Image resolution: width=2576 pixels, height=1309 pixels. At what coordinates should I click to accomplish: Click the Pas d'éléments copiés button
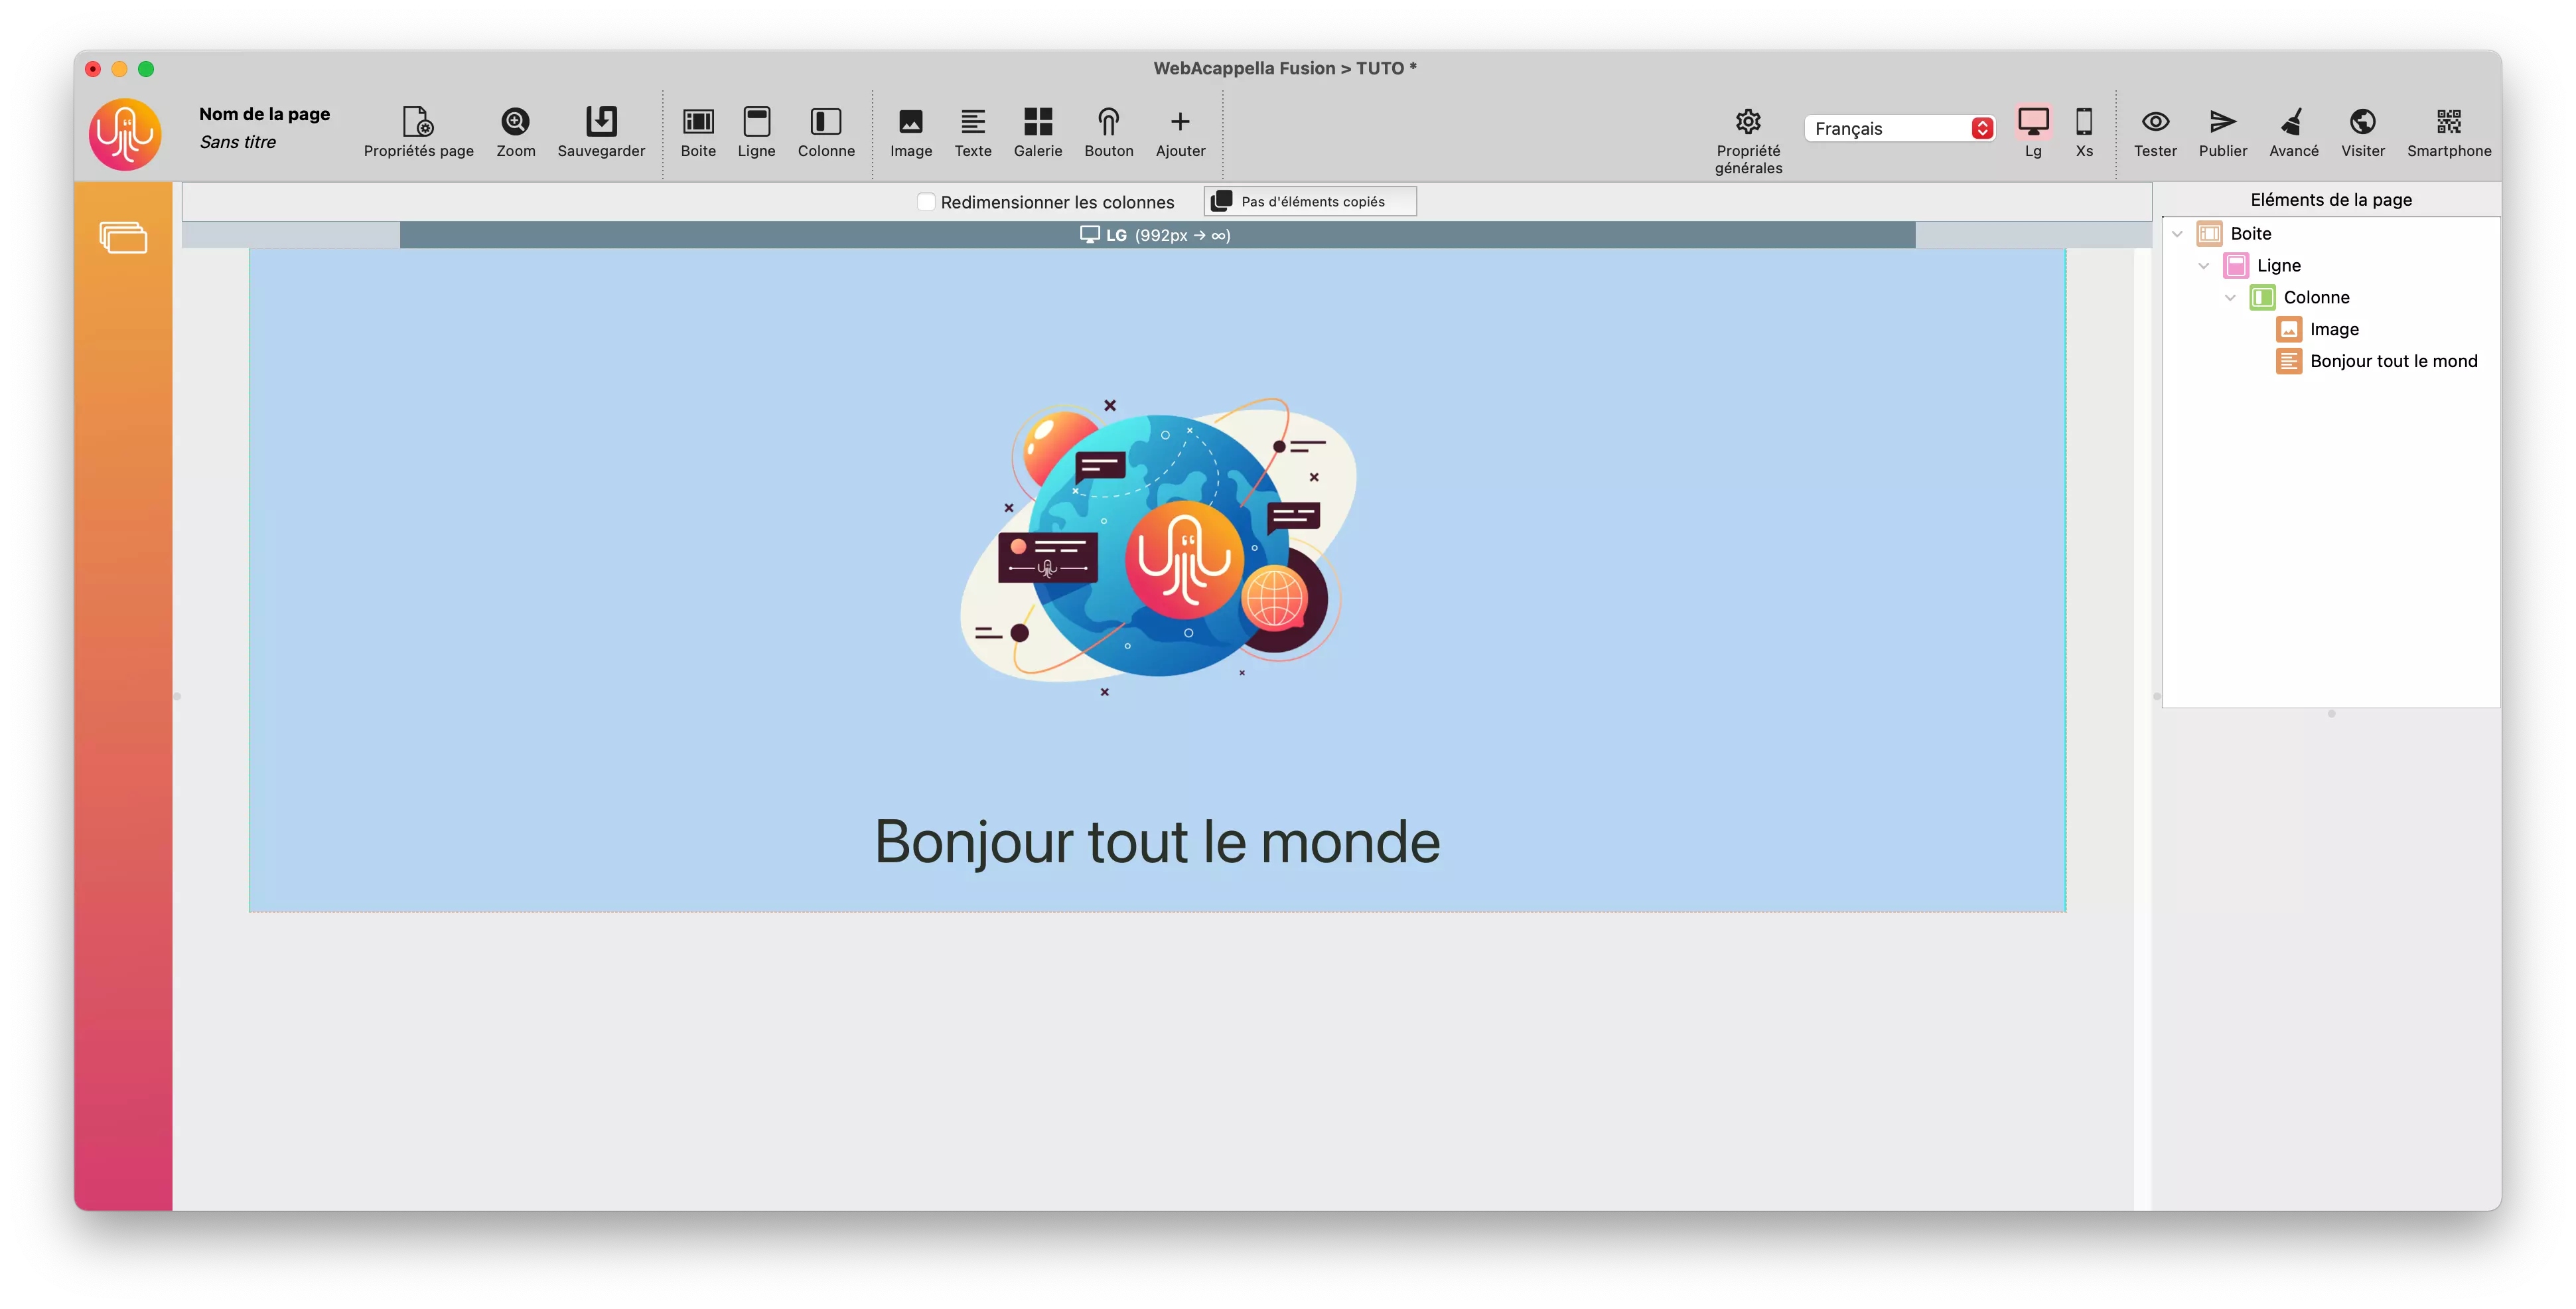click(x=1310, y=201)
